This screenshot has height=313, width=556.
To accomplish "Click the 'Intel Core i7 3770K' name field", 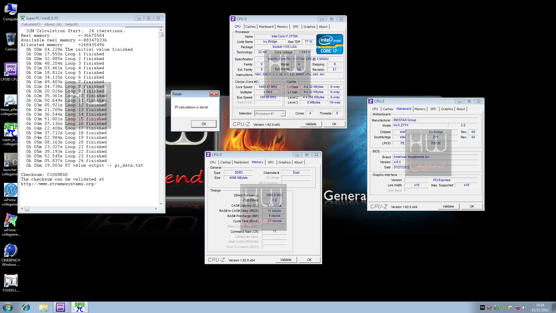I will tap(284, 37).
